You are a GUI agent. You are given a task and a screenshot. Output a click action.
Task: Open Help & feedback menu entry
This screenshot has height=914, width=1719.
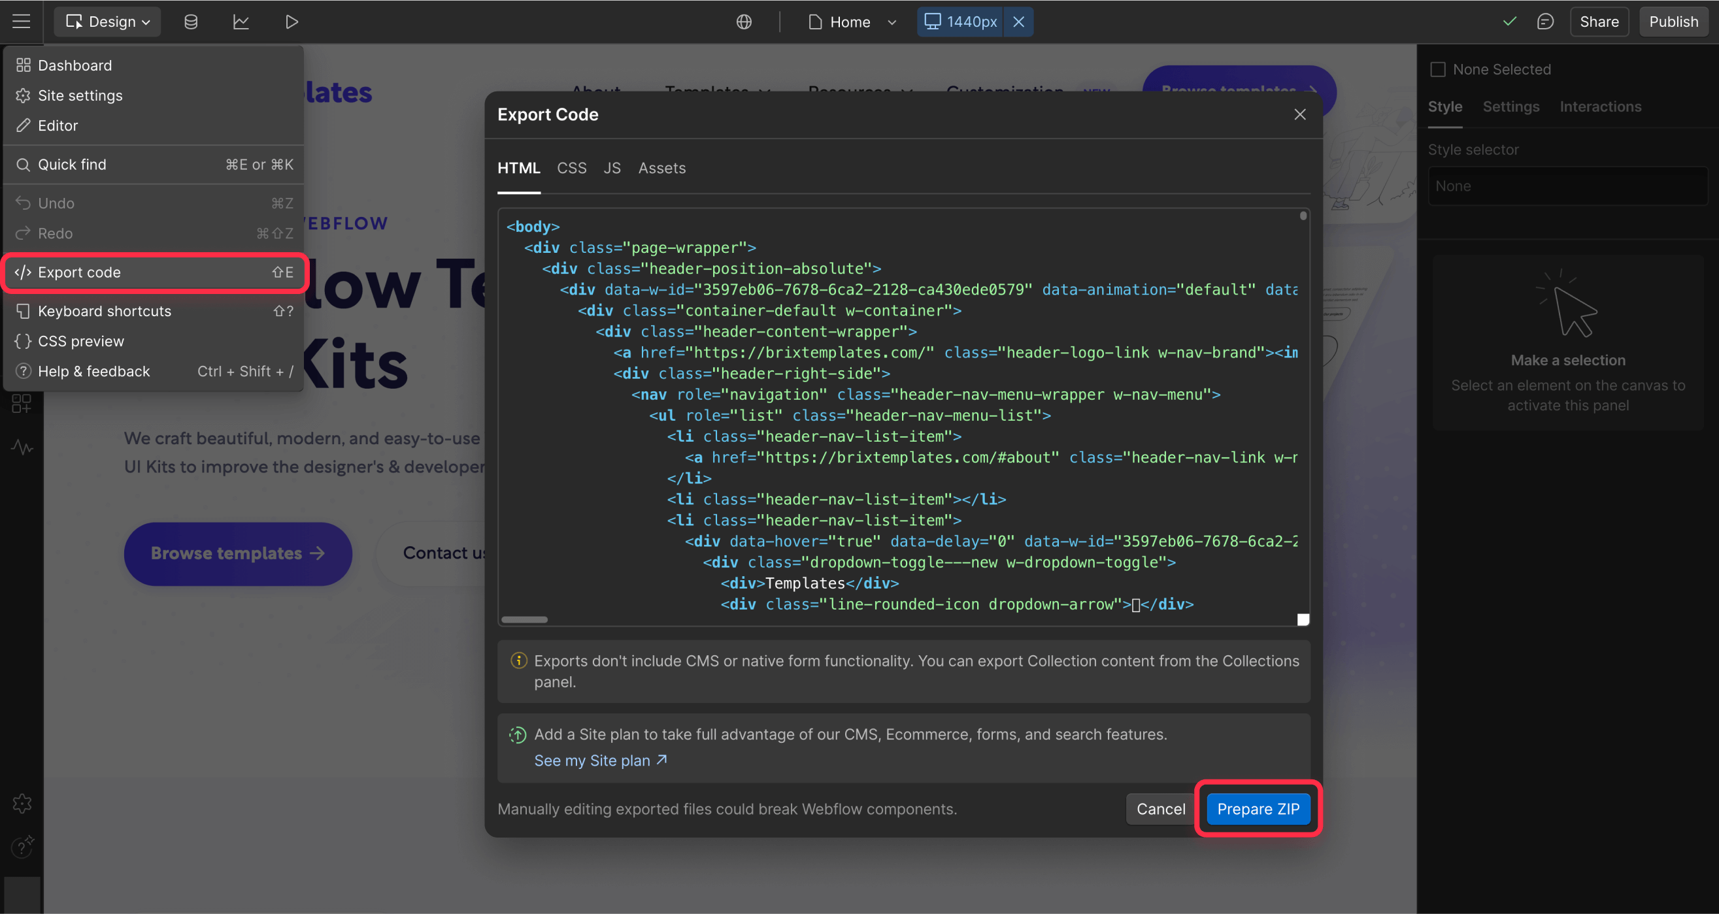click(x=154, y=371)
